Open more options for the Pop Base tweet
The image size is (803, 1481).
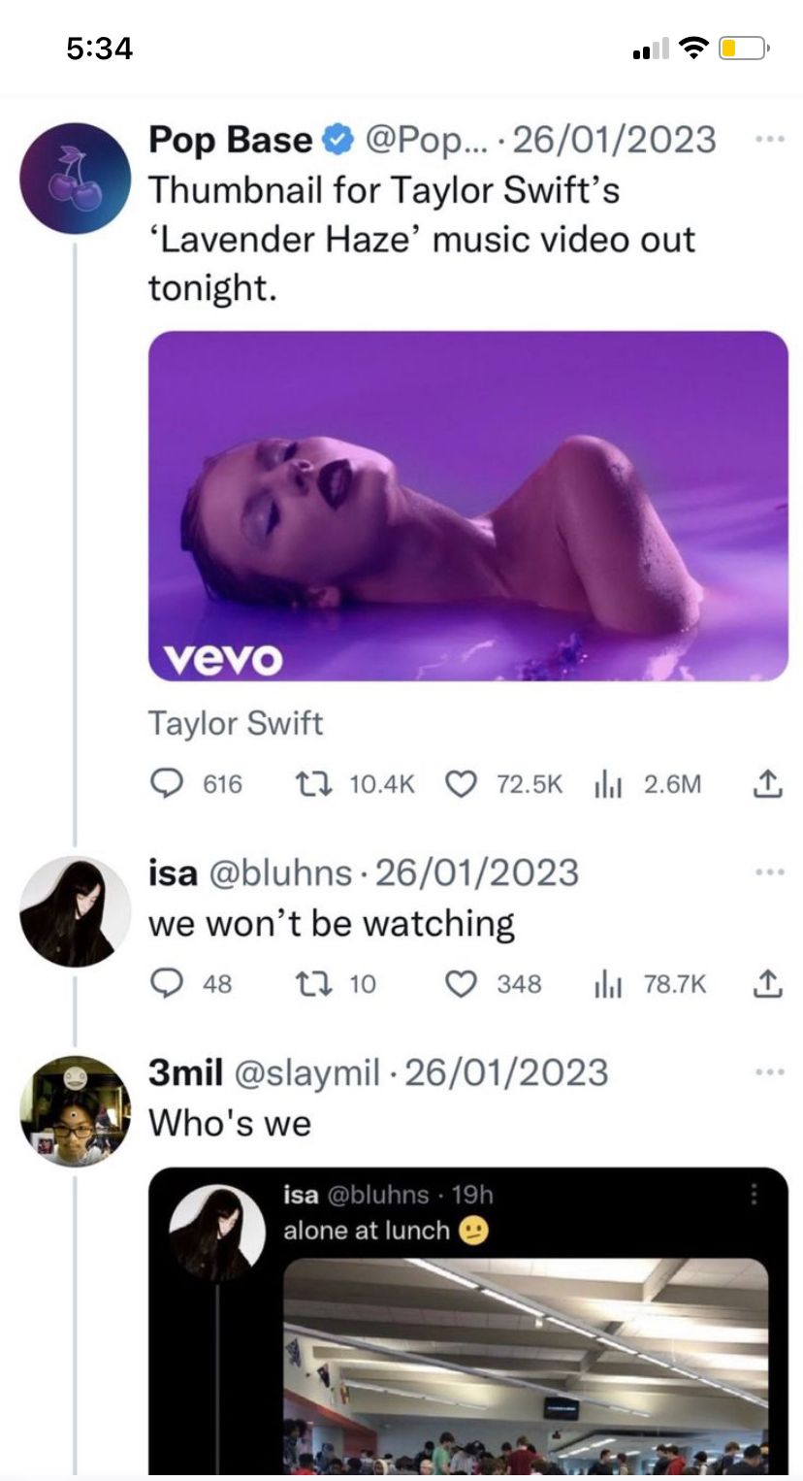click(768, 140)
